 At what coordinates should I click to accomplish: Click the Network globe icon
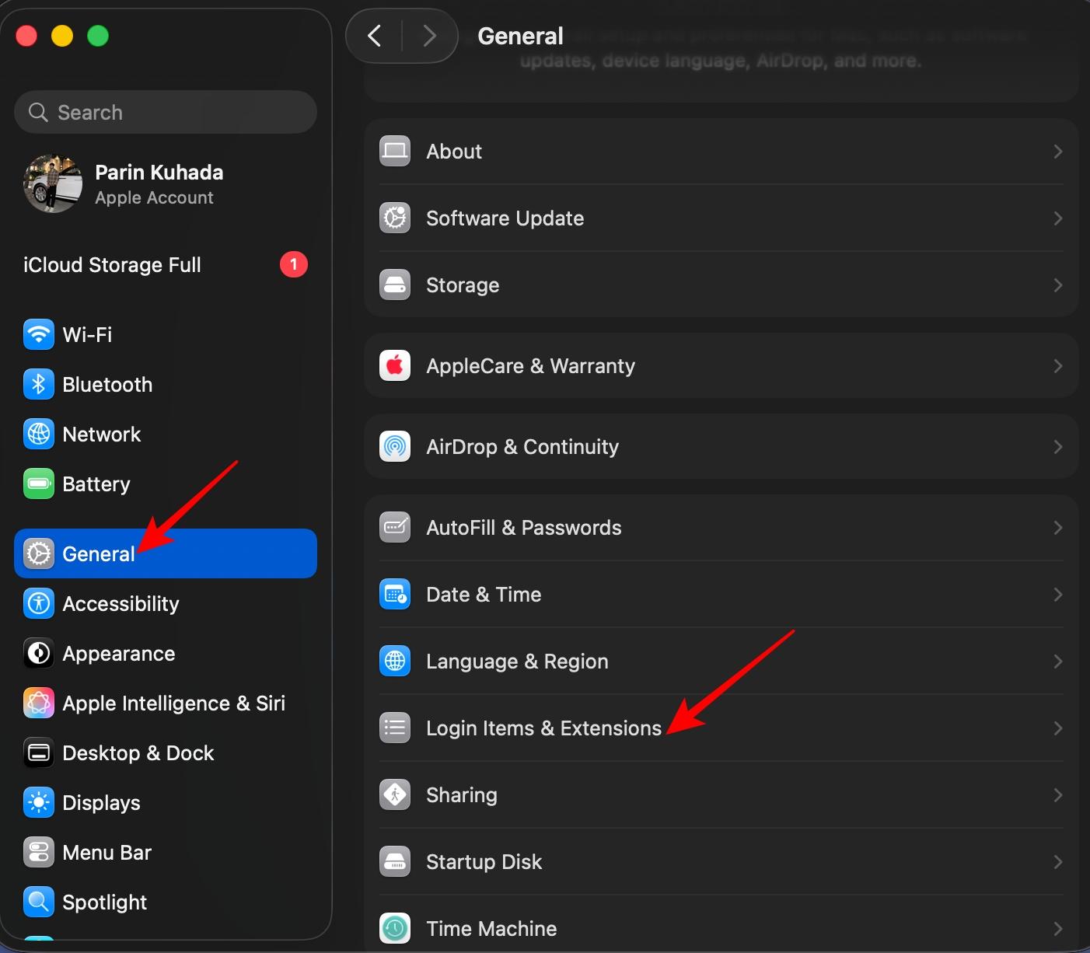39,435
